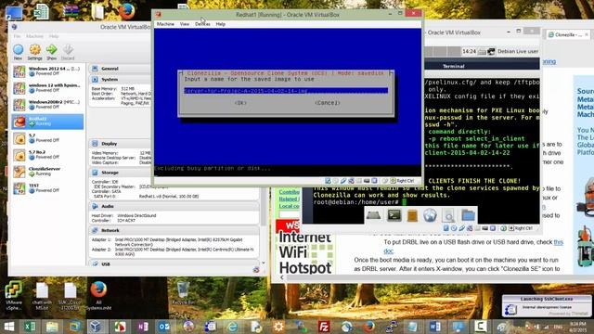Click the green Show arrow in VirtualBox toolbar
This screenshot has width=594, height=334.
pyautogui.click(x=52, y=52)
